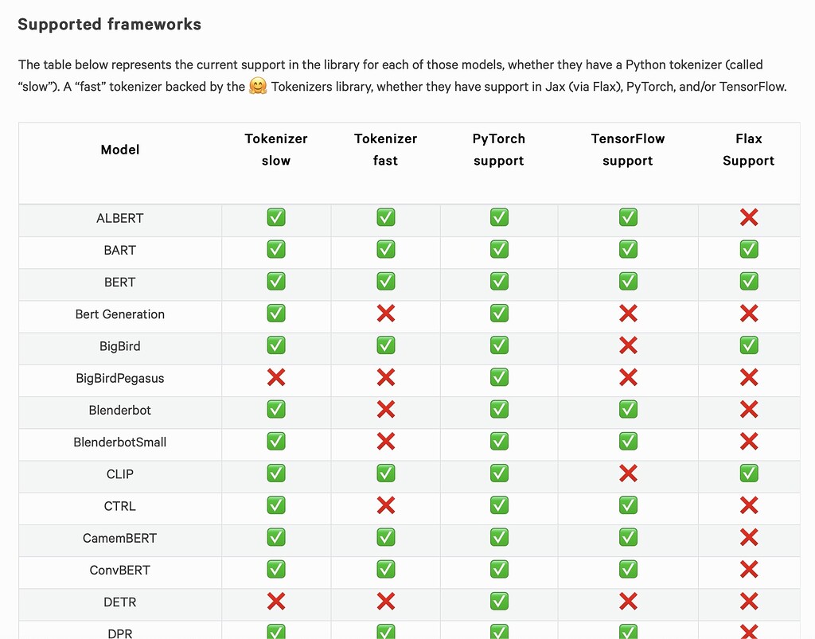The width and height of the screenshot is (815, 639).
Task: Click BART's green check under Flax Support
Action: (x=749, y=250)
